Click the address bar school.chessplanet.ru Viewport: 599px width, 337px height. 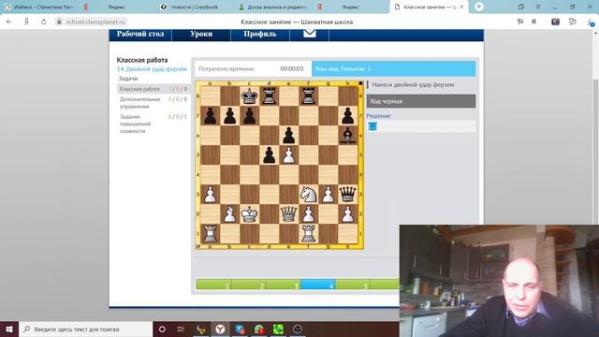[95, 22]
